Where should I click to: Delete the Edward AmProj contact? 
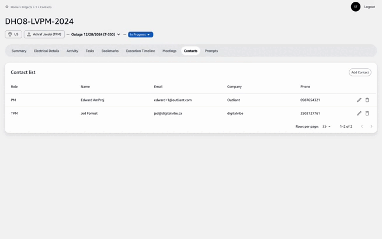367,100
